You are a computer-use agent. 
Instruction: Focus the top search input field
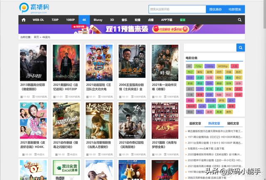coord(177,9)
